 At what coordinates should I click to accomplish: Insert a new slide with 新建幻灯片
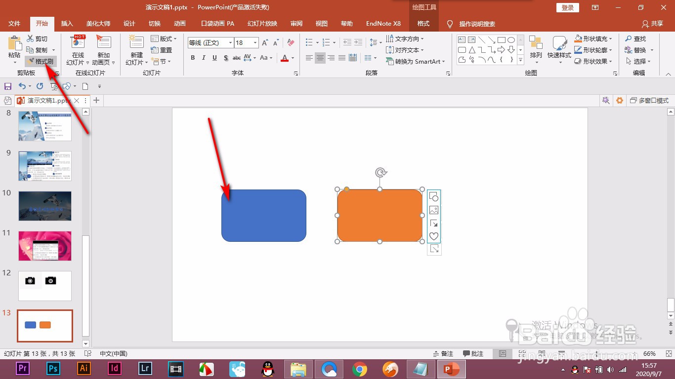point(136,50)
